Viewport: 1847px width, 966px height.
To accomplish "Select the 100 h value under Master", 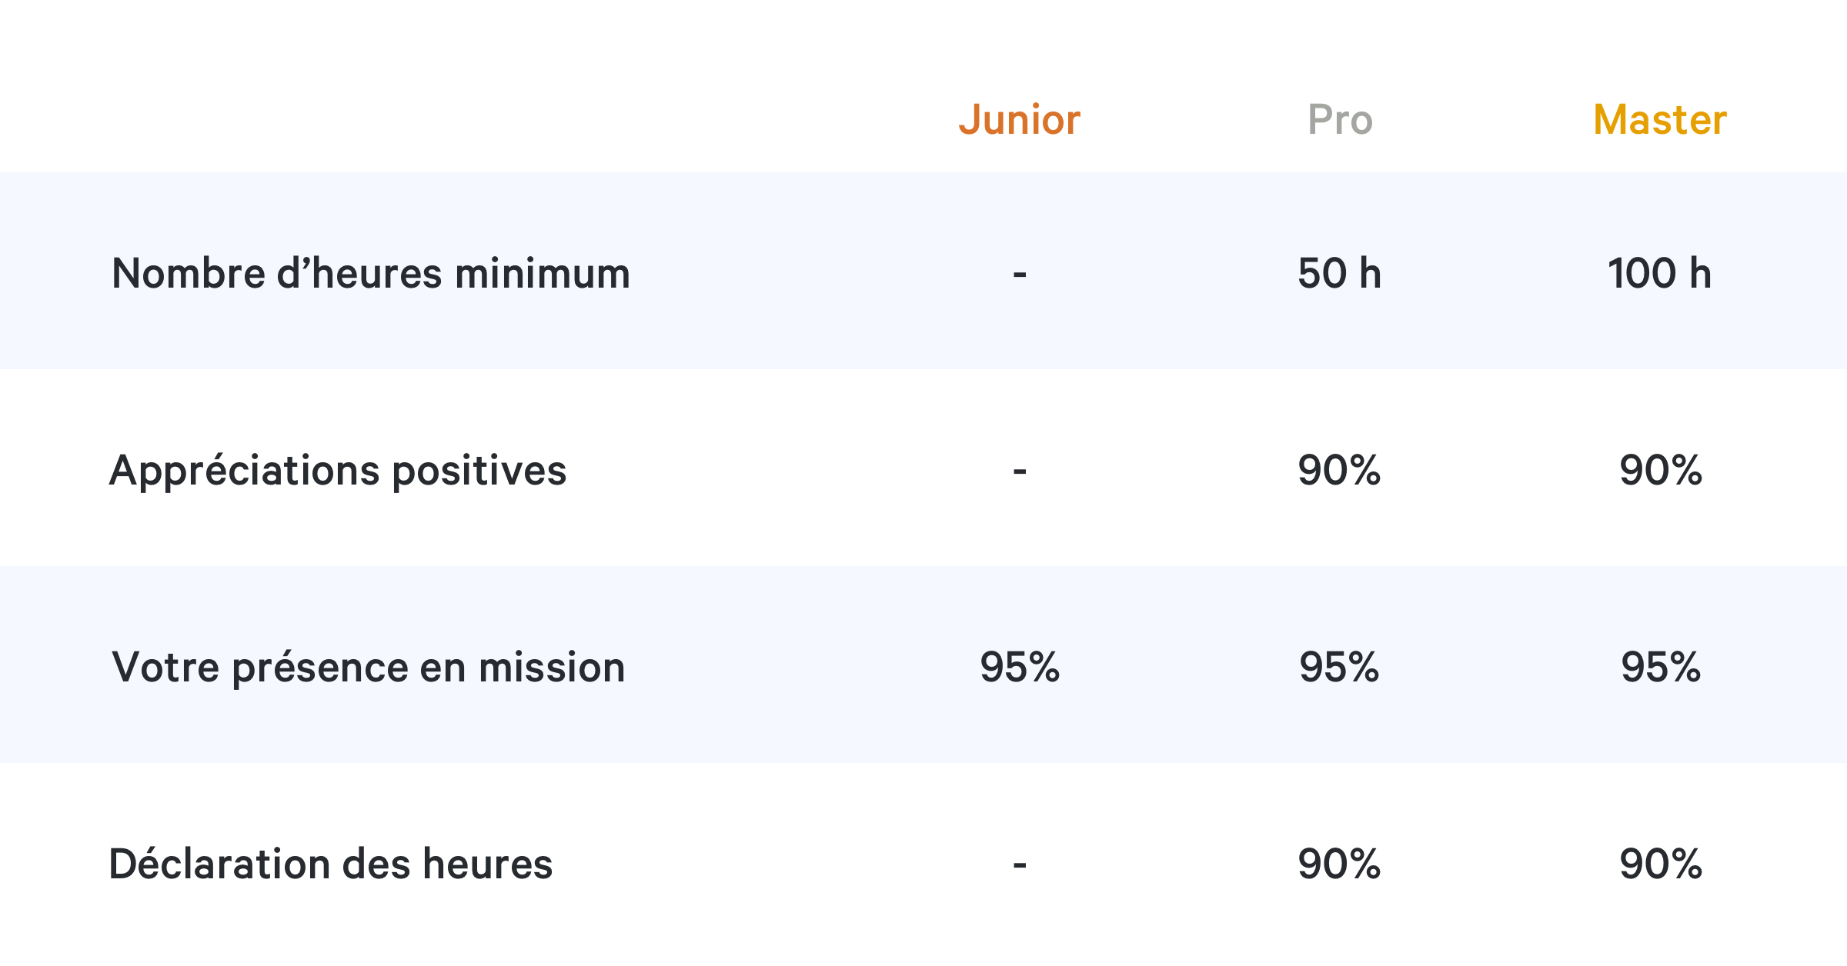I will pos(1660,274).
